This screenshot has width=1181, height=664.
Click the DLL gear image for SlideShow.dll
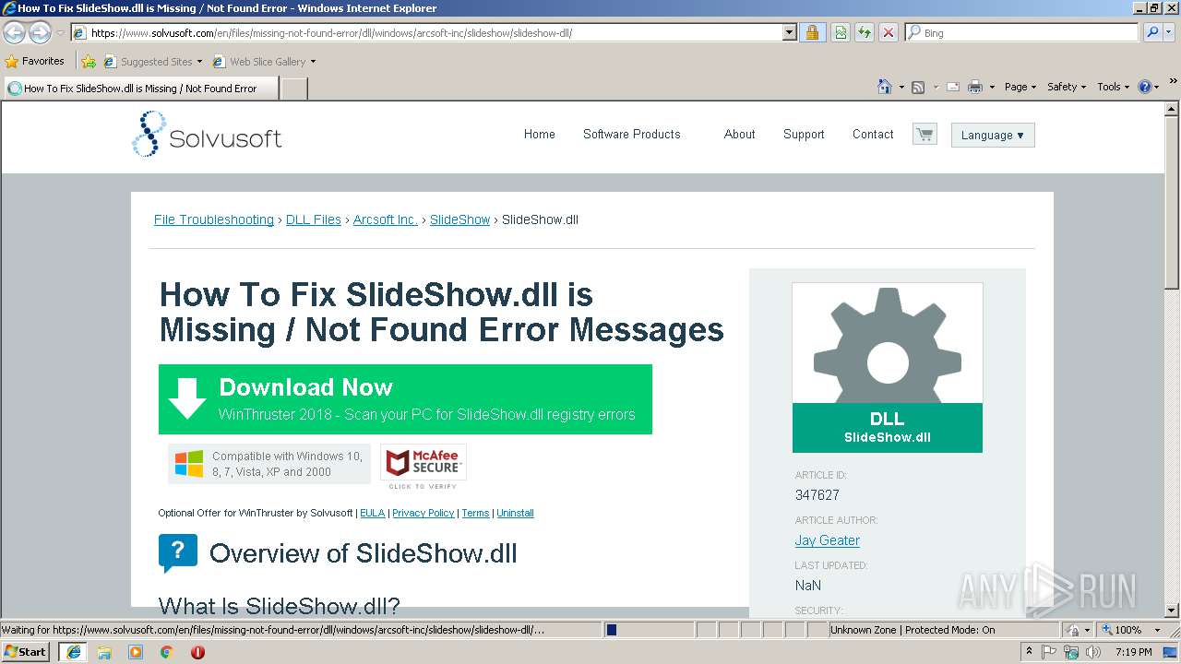click(888, 367)
